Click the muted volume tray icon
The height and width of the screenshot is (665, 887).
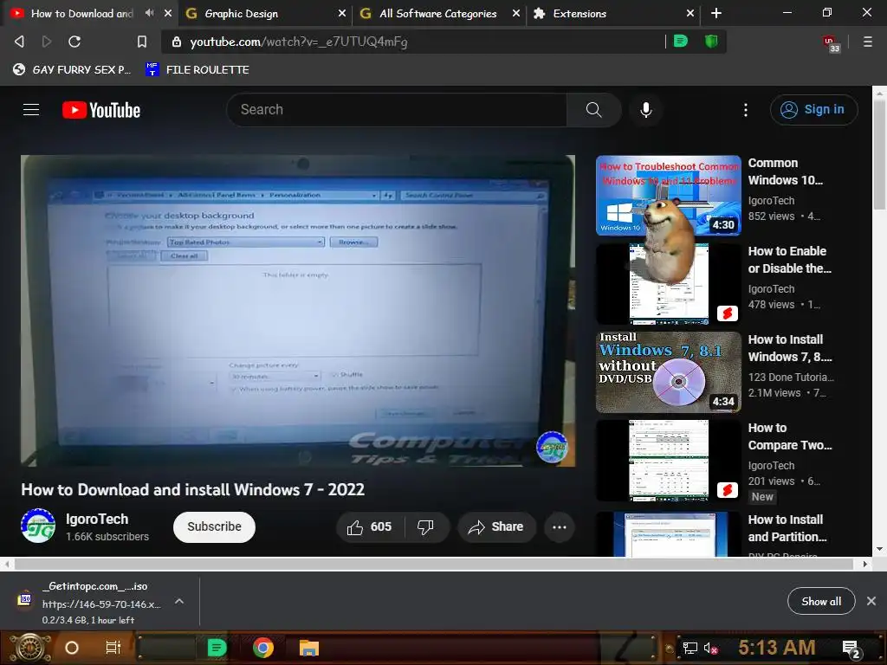tap(711, 648)
